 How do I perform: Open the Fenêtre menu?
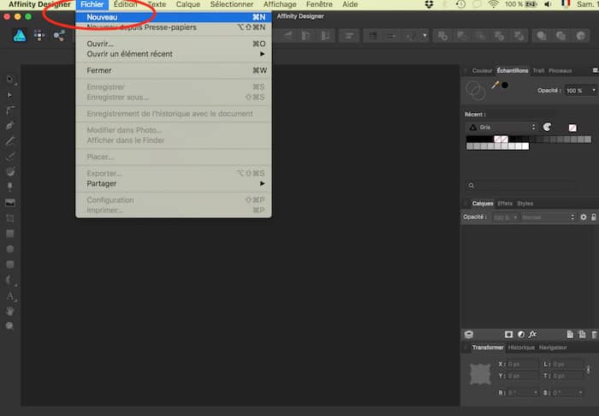tap(319, 4)
